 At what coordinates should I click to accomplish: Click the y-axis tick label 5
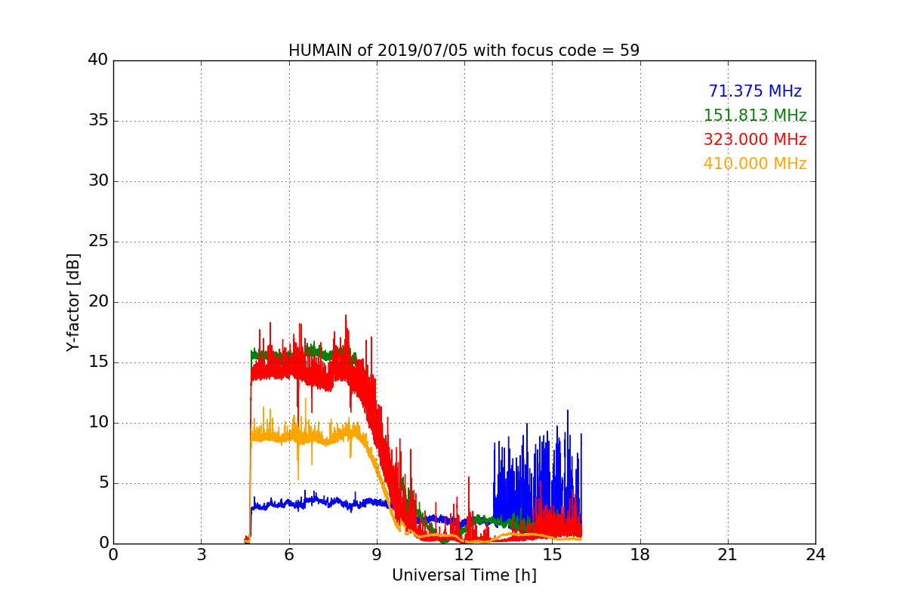(103, 483)
